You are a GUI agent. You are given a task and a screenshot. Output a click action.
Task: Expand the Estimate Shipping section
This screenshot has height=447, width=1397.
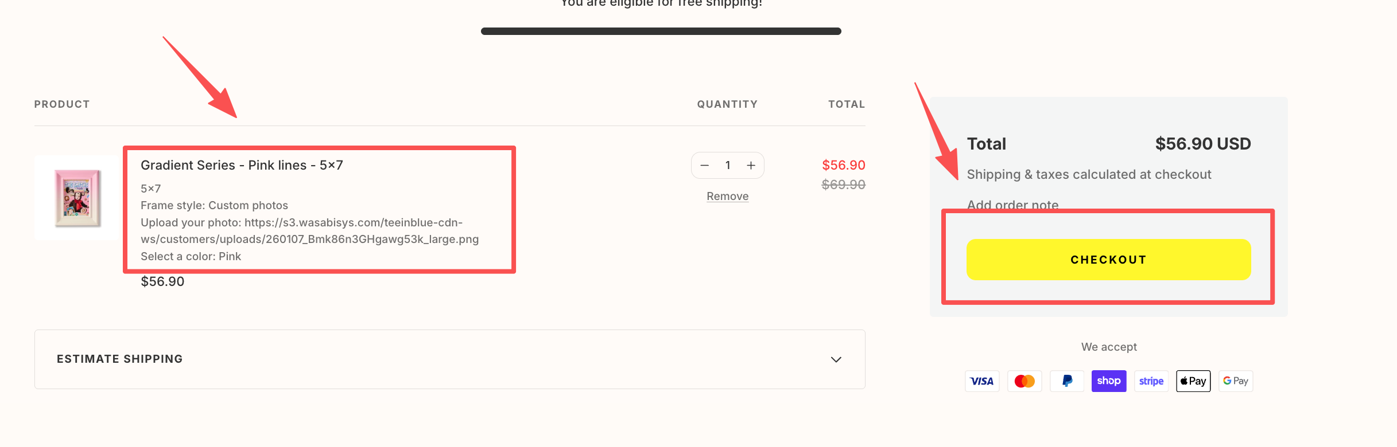pos(119,359)
